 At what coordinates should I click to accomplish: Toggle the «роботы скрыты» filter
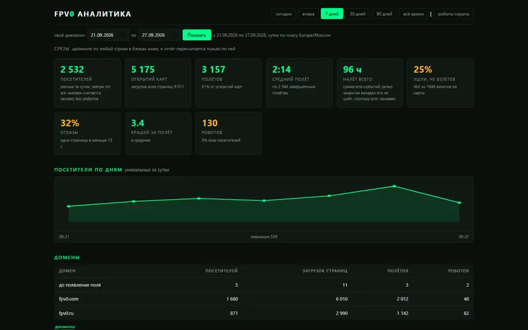[453, 14]
